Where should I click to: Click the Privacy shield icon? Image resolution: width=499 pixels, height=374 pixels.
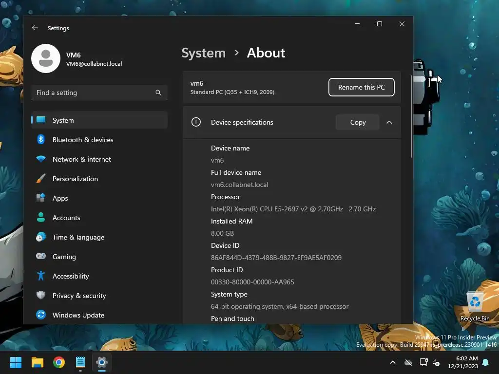click(41, 295)
